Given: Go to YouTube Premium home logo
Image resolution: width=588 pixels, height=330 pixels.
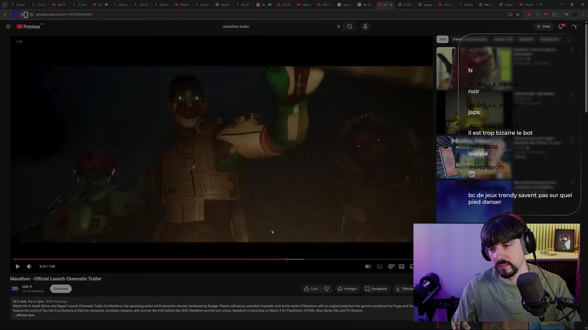Looking at the screenshot, I should (x=29, y=27).
